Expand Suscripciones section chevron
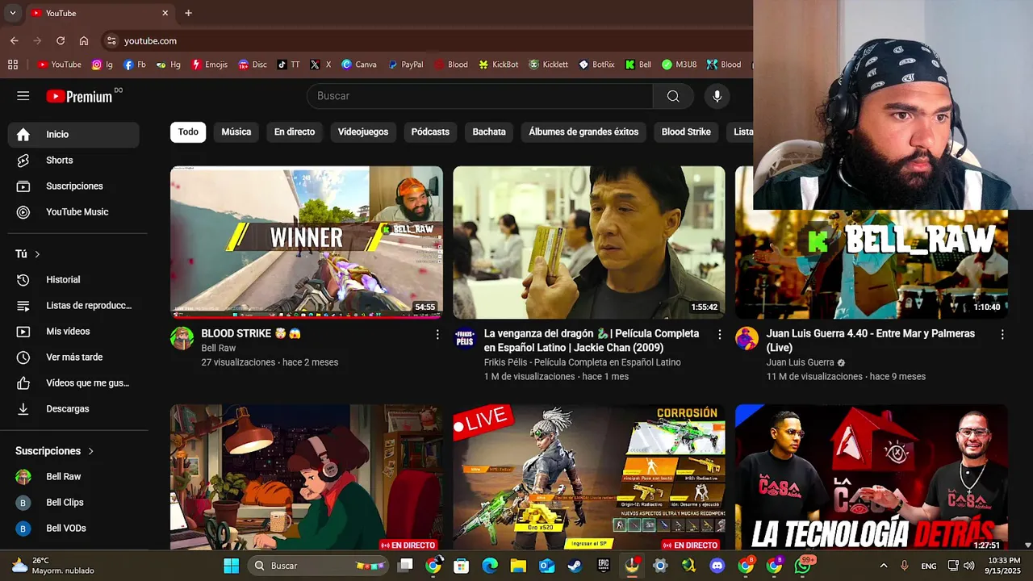The image size is (1033, 581). click(x=91, y=451)
